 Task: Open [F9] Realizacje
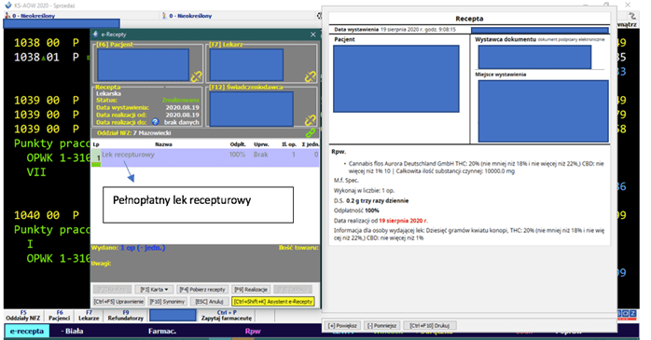[251, 290]
